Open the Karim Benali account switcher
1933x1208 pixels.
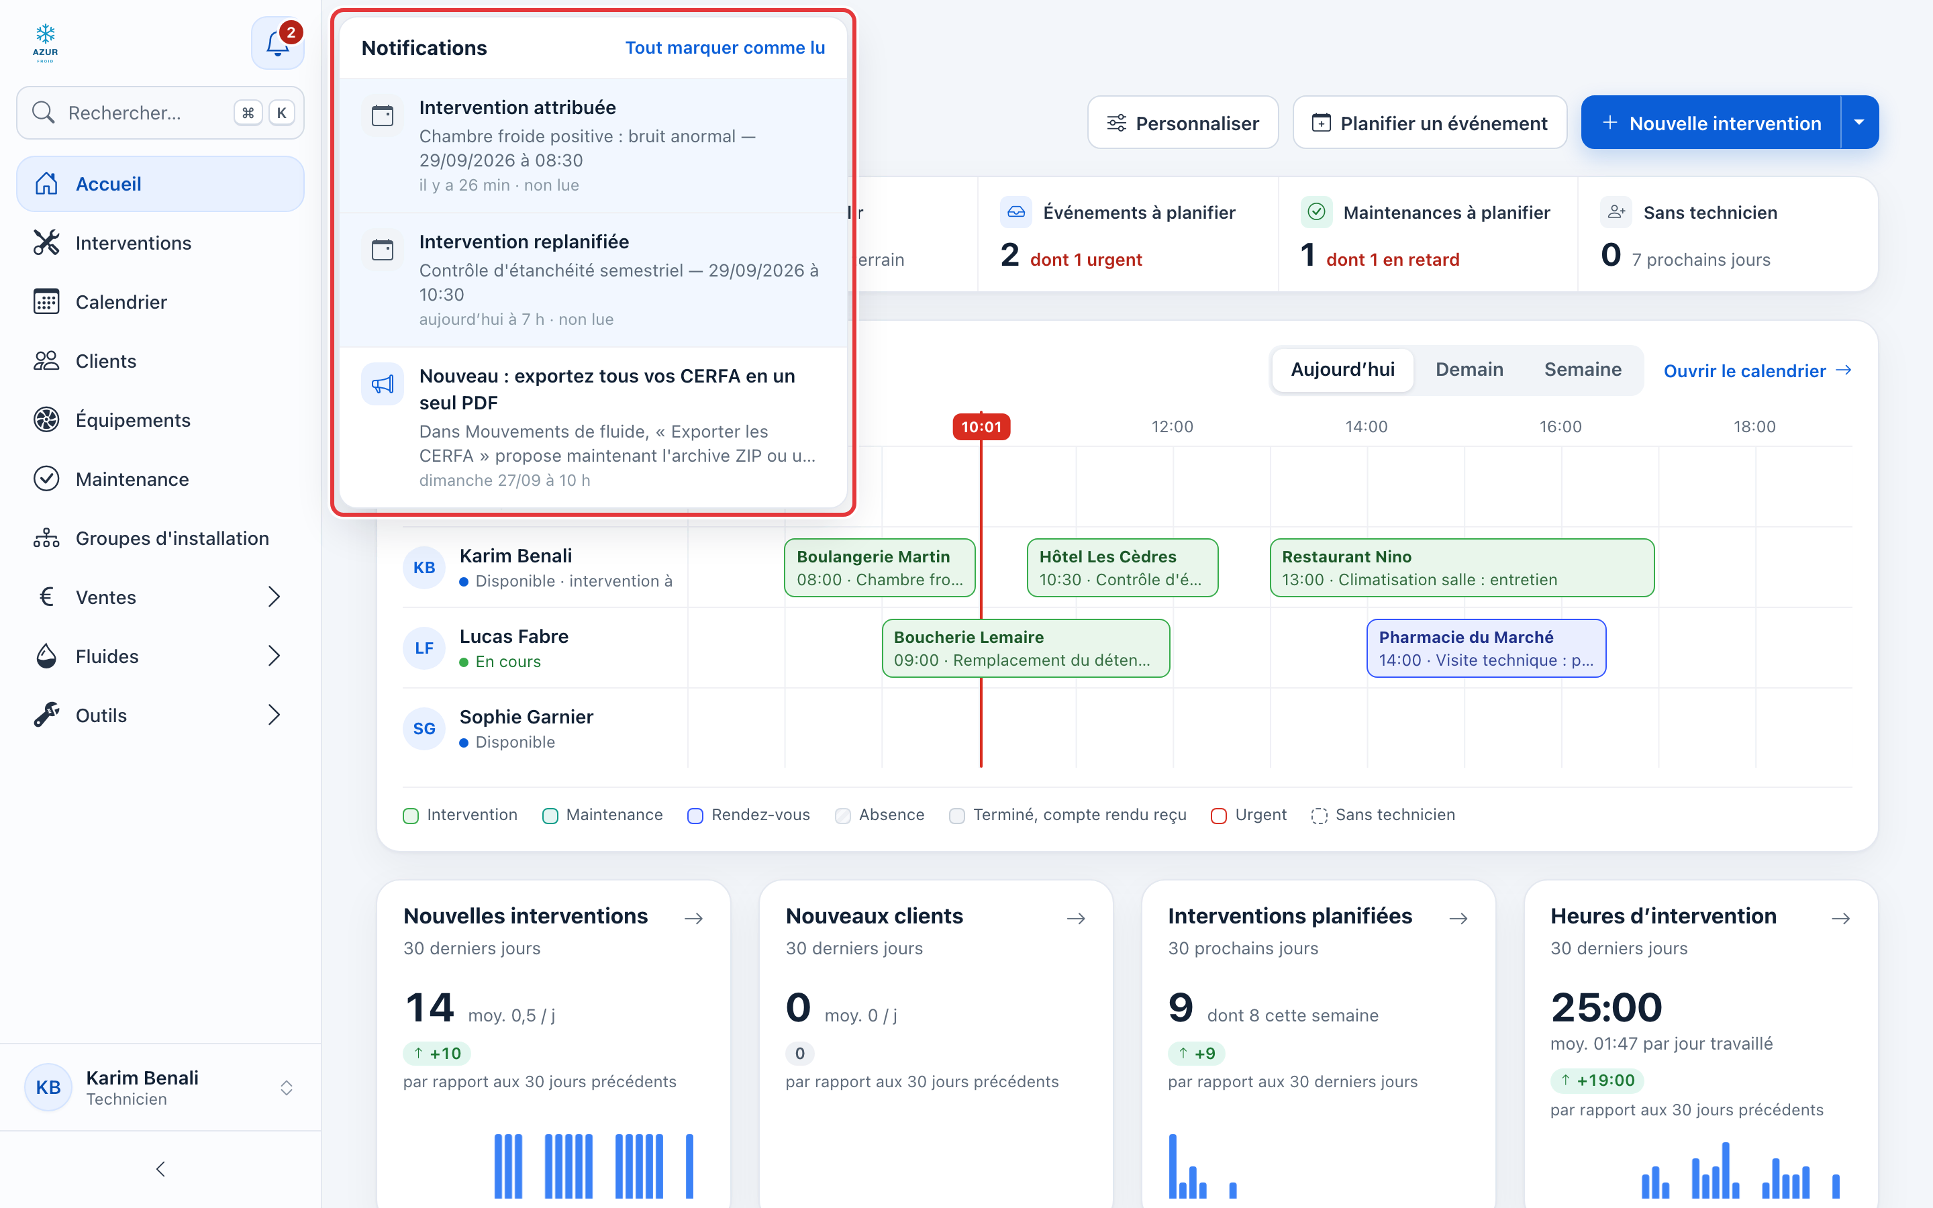click(160, 1087)
